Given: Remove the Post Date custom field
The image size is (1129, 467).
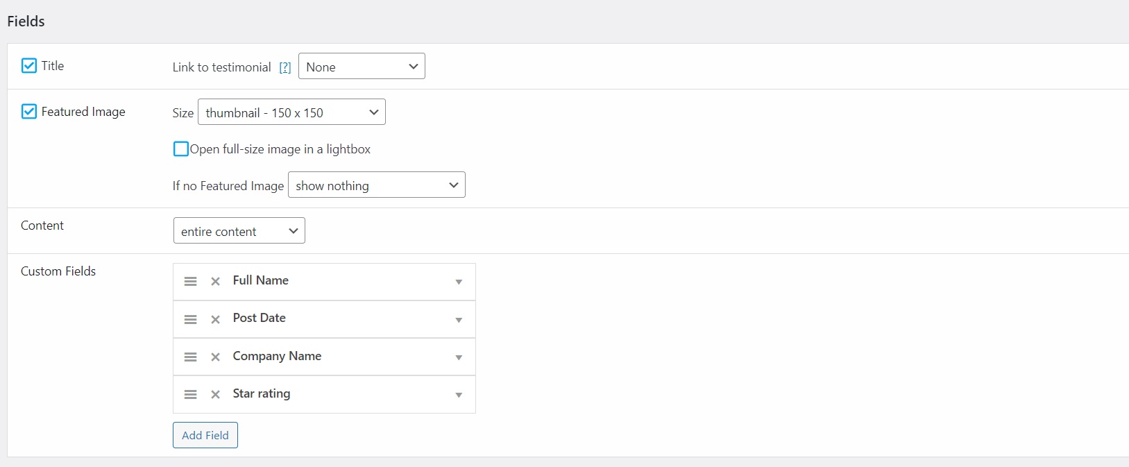Looking at the screenshot, I should pos(216,319).
